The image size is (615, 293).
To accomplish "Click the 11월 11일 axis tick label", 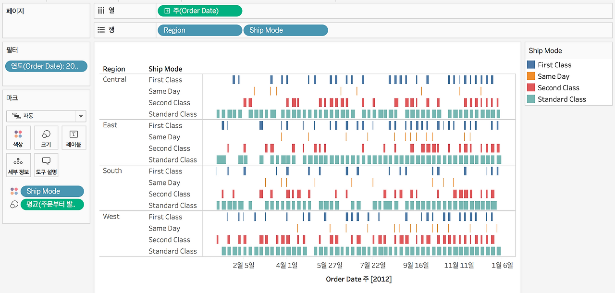I will click(459, 265).
